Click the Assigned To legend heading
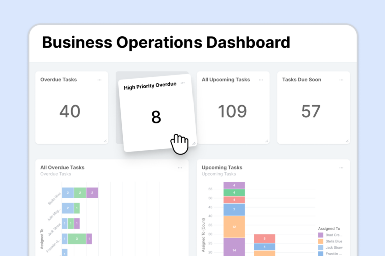 [329, 229]
